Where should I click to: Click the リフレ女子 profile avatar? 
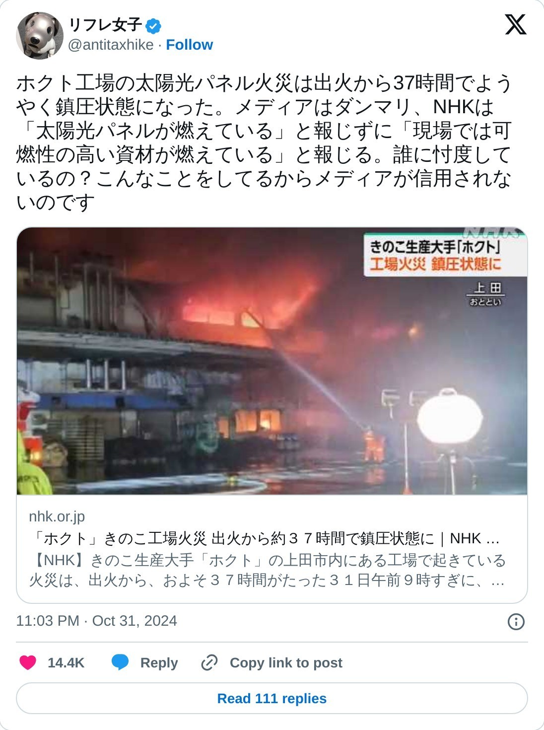coord(39,35)
